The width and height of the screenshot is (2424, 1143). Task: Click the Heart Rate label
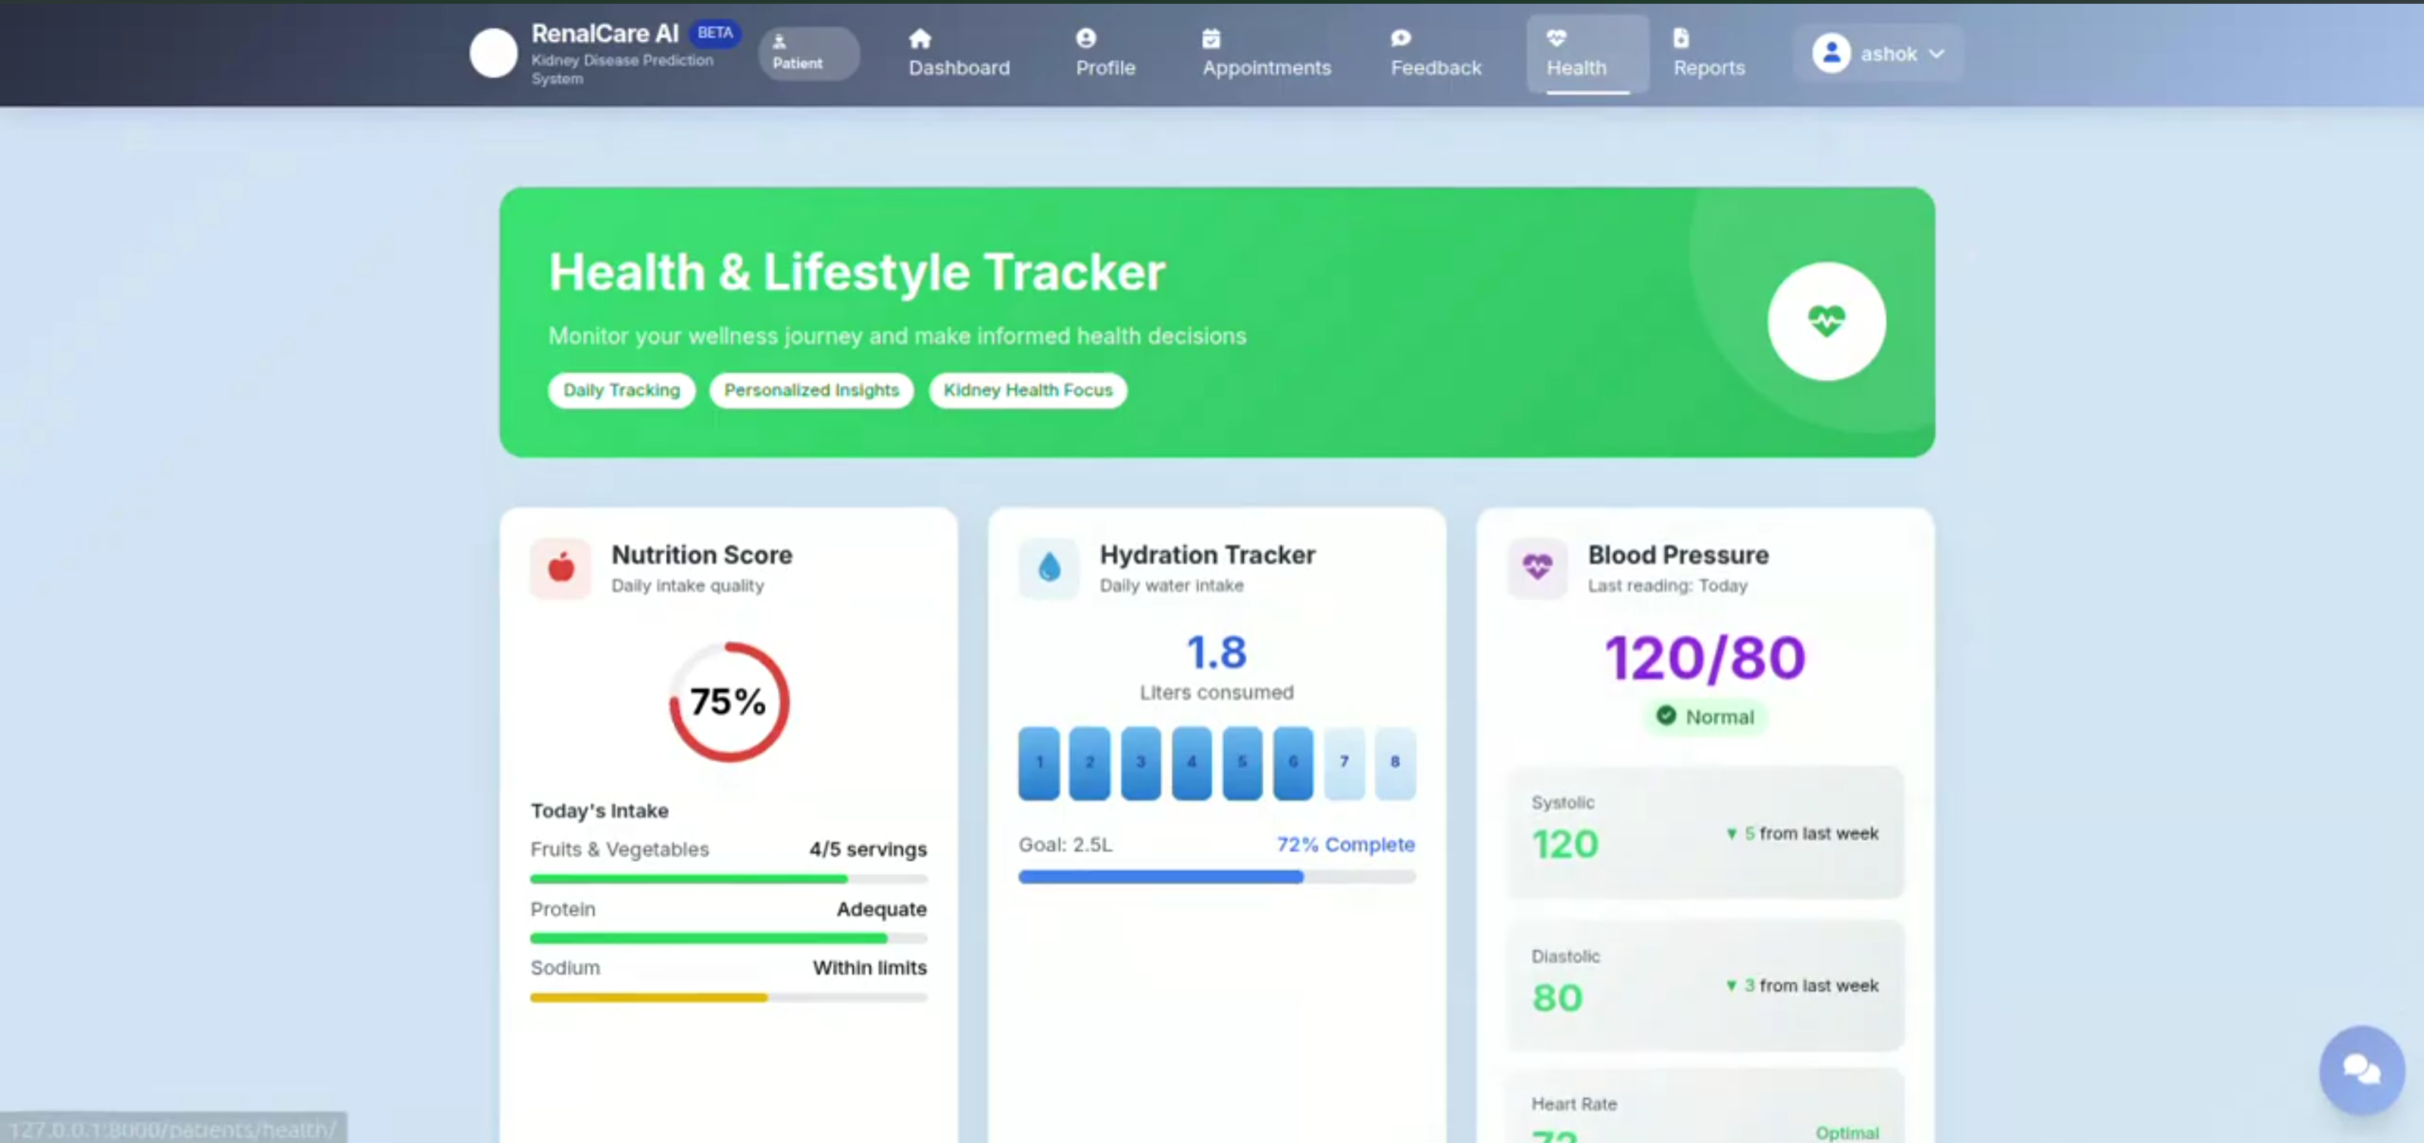pyautogui.click(x=1573, y=1104)
